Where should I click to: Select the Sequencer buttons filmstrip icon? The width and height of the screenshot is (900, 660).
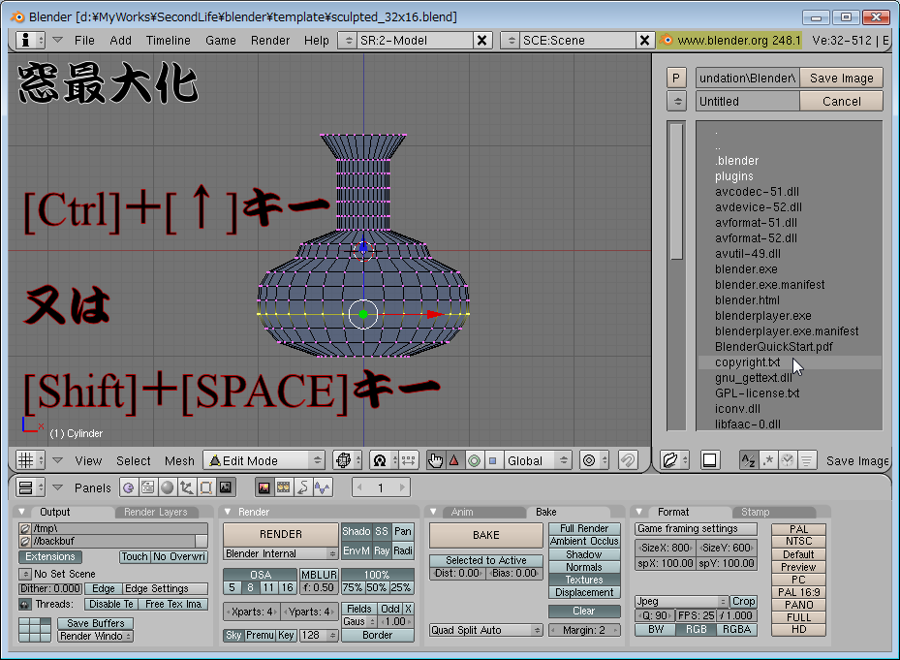(284, 487)
